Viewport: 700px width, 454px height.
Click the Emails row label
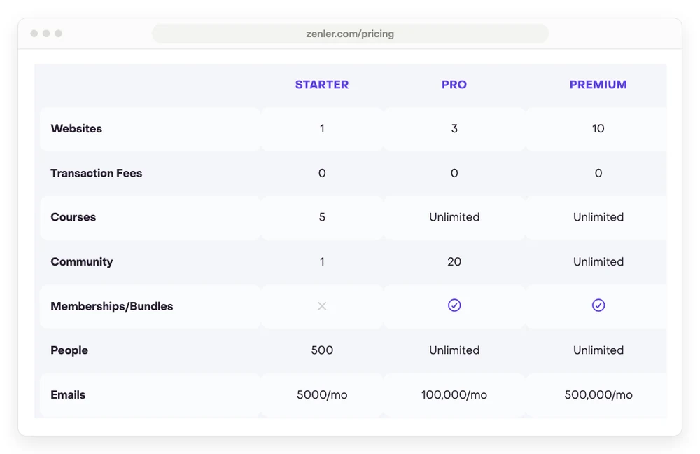point(68,394)
